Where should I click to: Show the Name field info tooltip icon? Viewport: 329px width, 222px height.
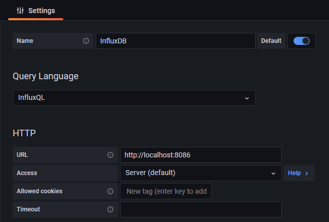(x=86, y=41)
